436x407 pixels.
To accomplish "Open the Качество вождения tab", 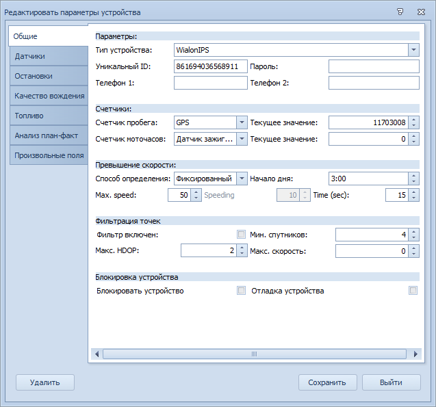I will pos(49,96).
